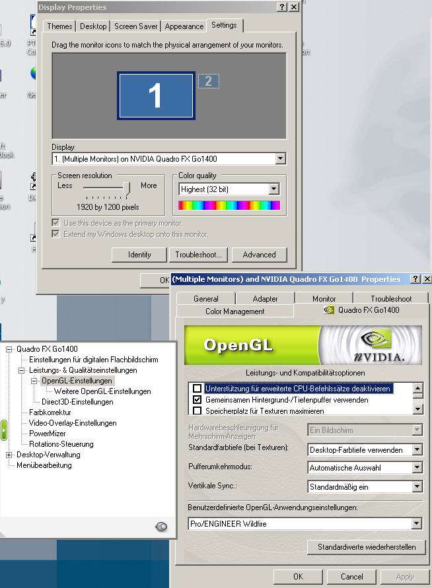Screen dimensions: 432x588
Task: Click OK in Quadro Properties dialog
Action: pos(298,576)
